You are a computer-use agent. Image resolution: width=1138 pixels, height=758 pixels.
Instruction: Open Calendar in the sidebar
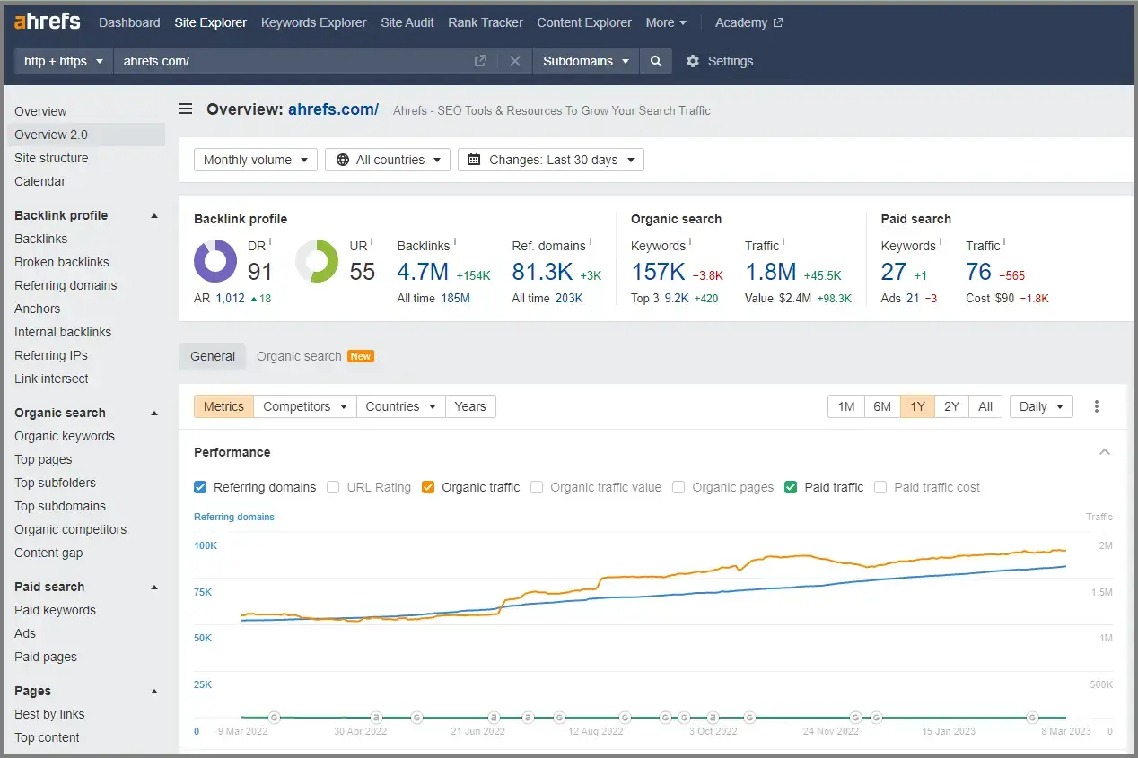40,181
